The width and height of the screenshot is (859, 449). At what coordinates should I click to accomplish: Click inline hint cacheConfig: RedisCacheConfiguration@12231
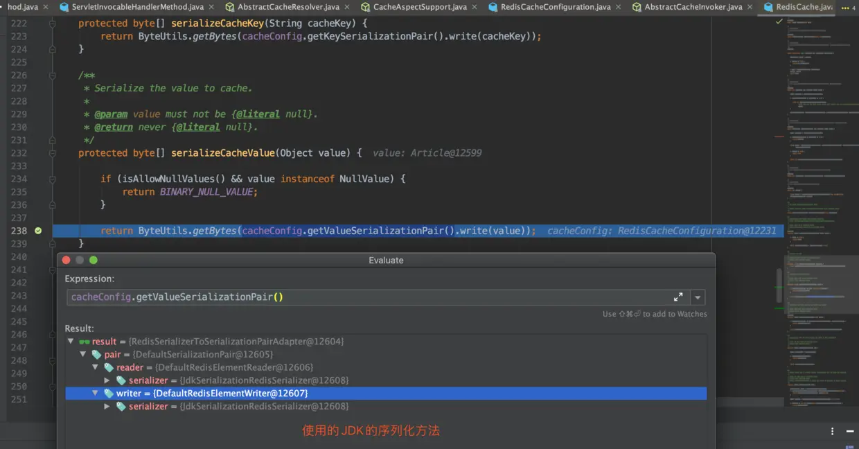(662, 231)
